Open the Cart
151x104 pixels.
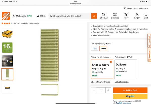coord(146,16)
